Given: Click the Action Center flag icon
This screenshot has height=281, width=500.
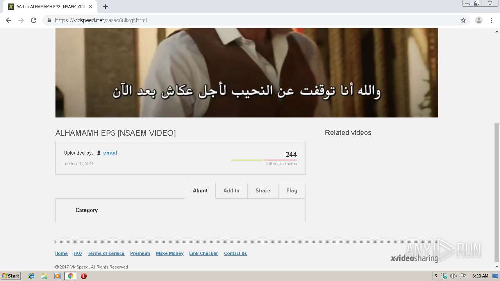Looking at the screenshot, I should click(x=462, y=276).
